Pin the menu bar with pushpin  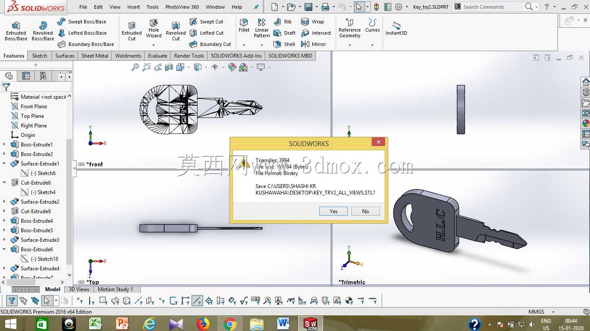click(x=256, y=7)
